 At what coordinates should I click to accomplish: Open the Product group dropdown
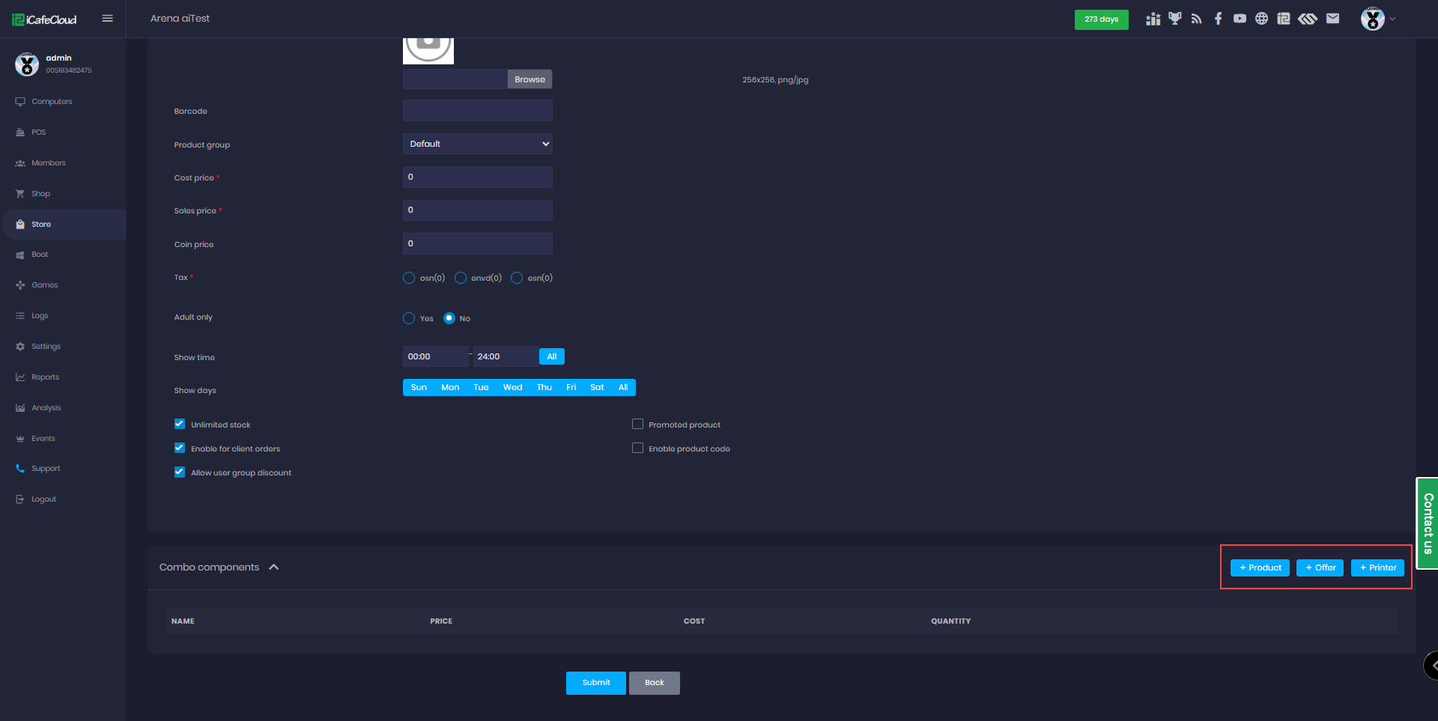[477, 144]
